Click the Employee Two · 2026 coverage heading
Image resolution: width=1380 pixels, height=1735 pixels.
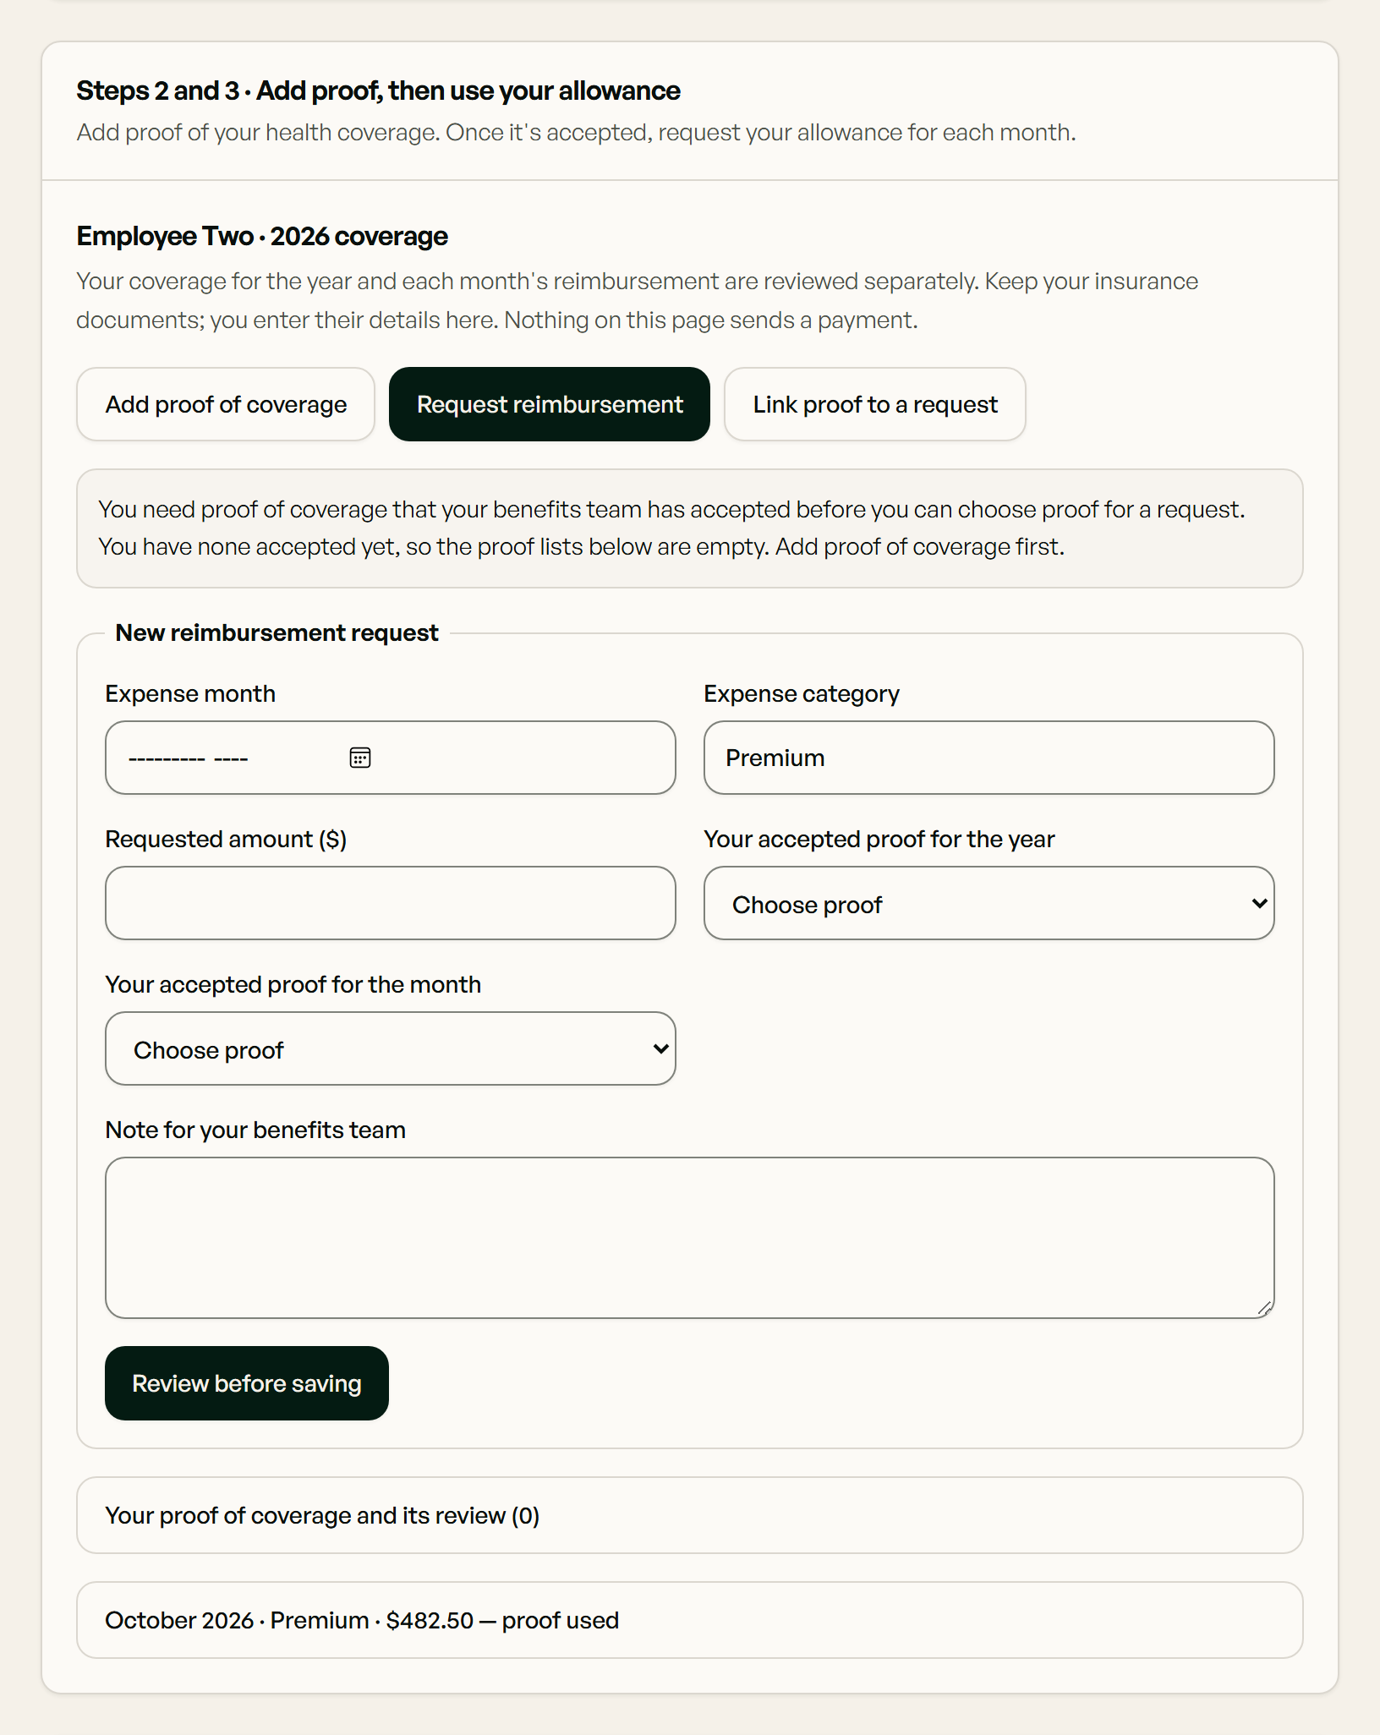(262, 236)
